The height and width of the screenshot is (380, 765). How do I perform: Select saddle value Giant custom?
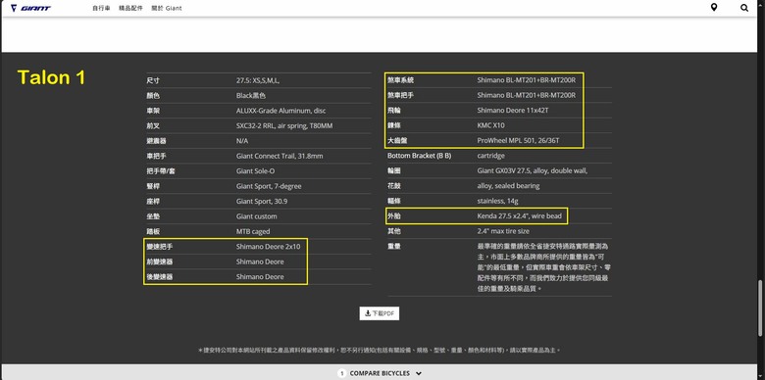tap(257, 216)
